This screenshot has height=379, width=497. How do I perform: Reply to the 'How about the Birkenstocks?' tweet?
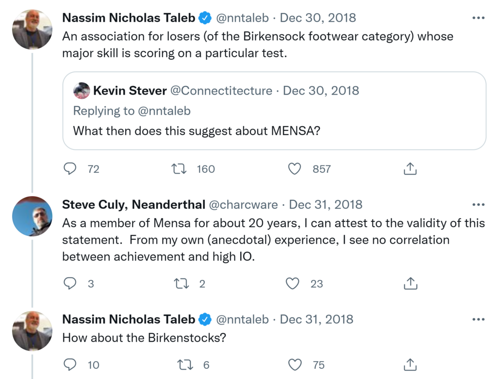[x=71, y=365]
